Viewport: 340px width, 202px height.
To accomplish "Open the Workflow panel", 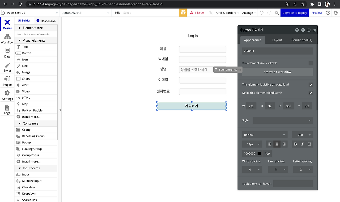I will pyautogui.click(x=7, y=39).
